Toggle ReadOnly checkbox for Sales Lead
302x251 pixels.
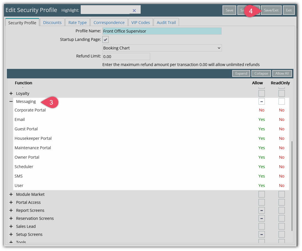pos(282,226)
